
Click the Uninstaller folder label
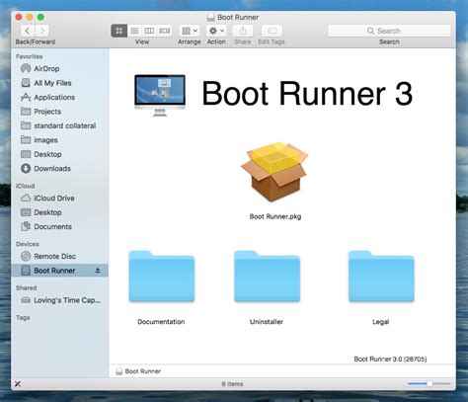tap(267, 322)
